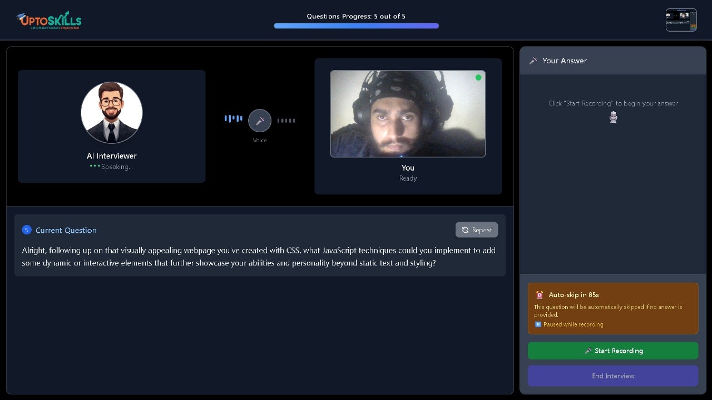Click the Ready status under the You video
Viewport: 712px width, 400px height.
[x=408, y=178]
